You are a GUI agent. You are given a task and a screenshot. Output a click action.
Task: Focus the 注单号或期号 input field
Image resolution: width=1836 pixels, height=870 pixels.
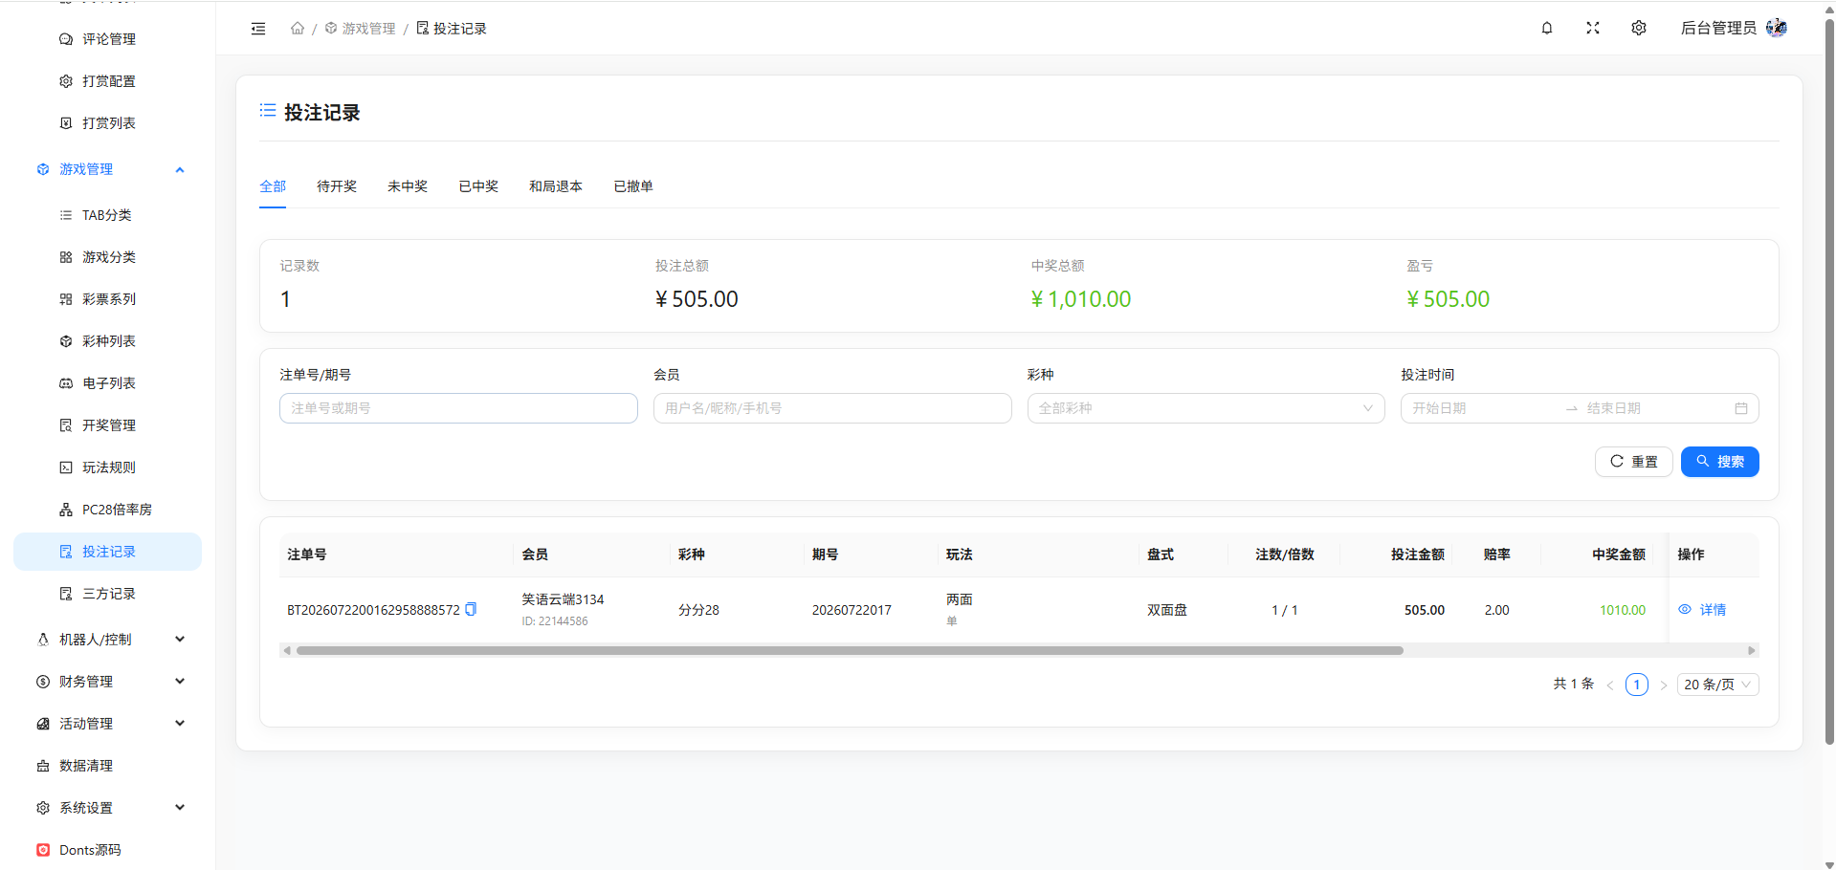[x=458, y=408]
